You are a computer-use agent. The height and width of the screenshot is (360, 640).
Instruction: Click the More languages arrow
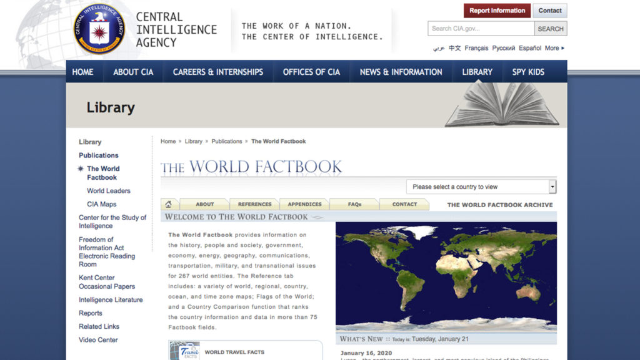click(x=563, y=48)
